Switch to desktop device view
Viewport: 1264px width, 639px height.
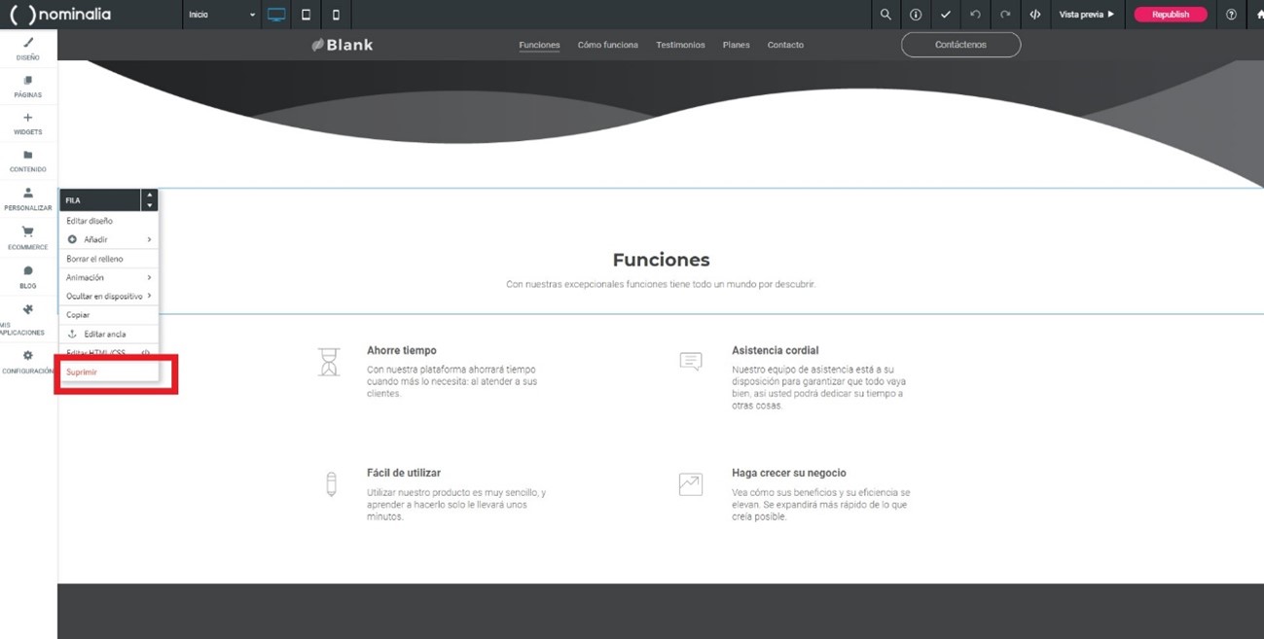coord(276,15)
